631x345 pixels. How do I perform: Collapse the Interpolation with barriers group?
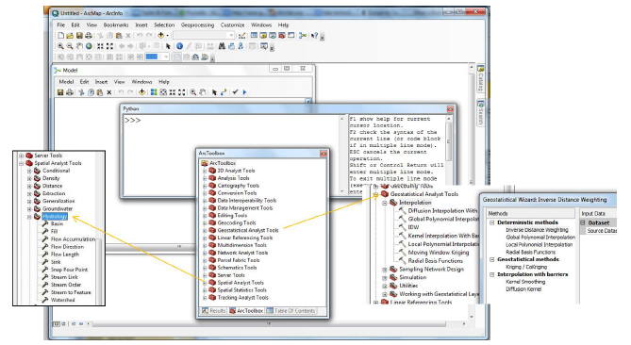tap(491, 274)
